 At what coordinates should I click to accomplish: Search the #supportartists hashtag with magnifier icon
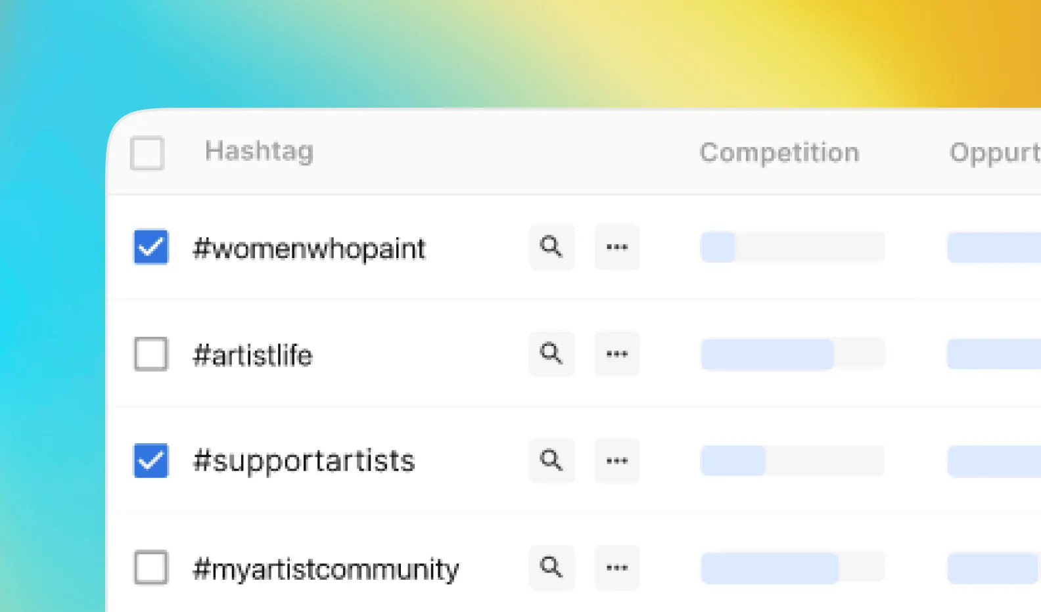(551, 460)
